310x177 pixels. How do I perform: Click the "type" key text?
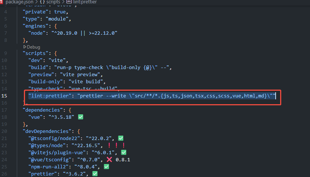point(31,19)
